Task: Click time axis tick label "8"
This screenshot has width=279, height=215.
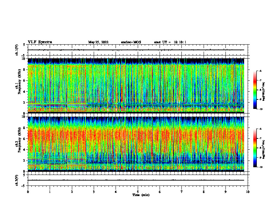Action: pos(204,192)
